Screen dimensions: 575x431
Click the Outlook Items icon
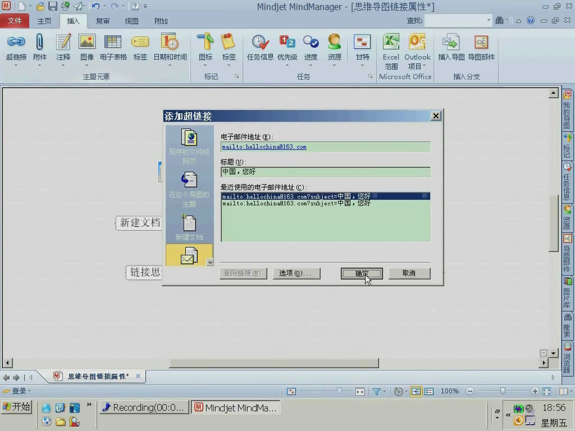pyautogui.click(x=417, y=42)
